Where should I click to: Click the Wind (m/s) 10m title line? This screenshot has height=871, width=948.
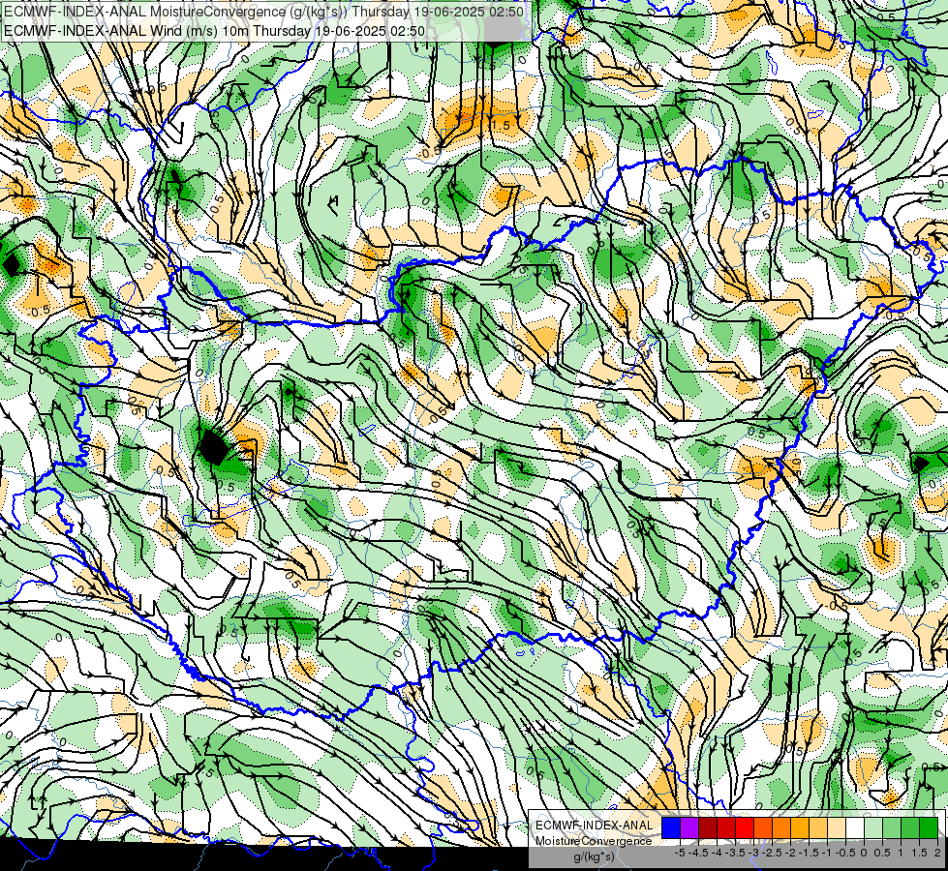(215, 31)
